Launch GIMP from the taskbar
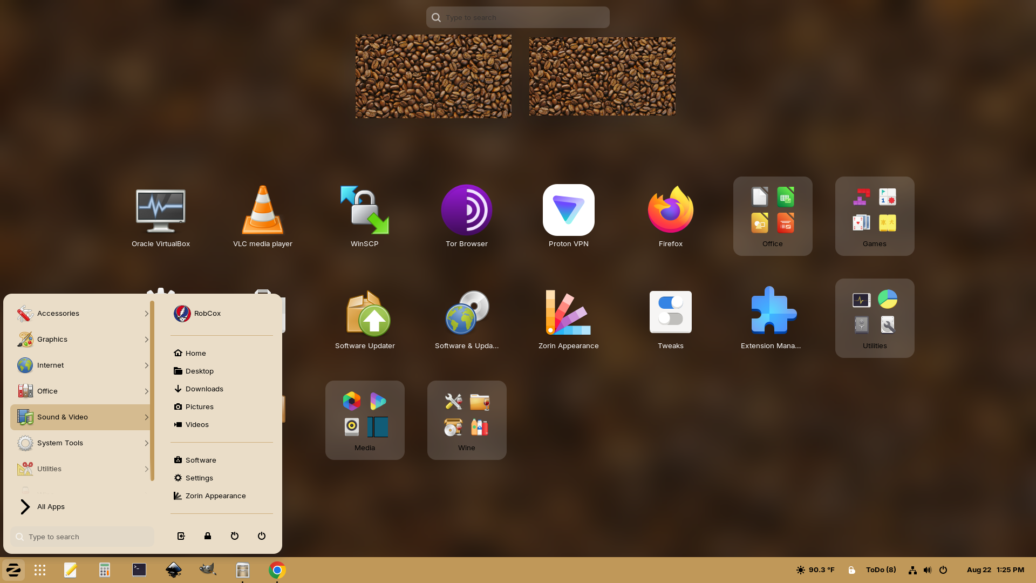1036x583 pixels. (208, 570)
